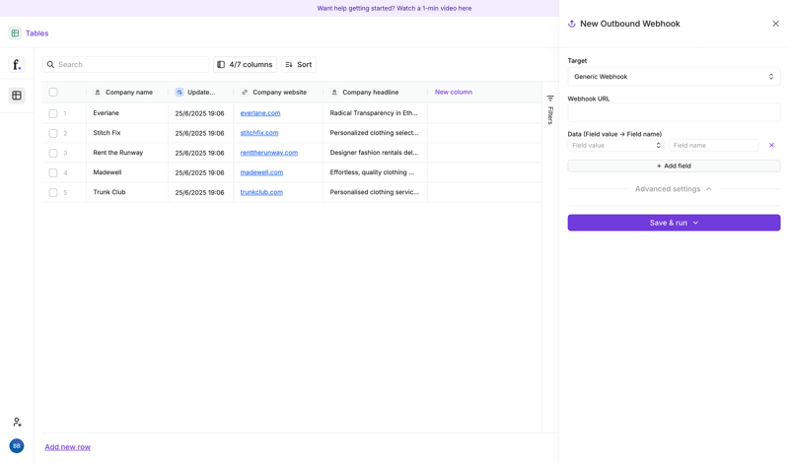This screenshot has height=463, width=789.
Task: Close the New Outbound Webhook panel
Action: point(775,24)
